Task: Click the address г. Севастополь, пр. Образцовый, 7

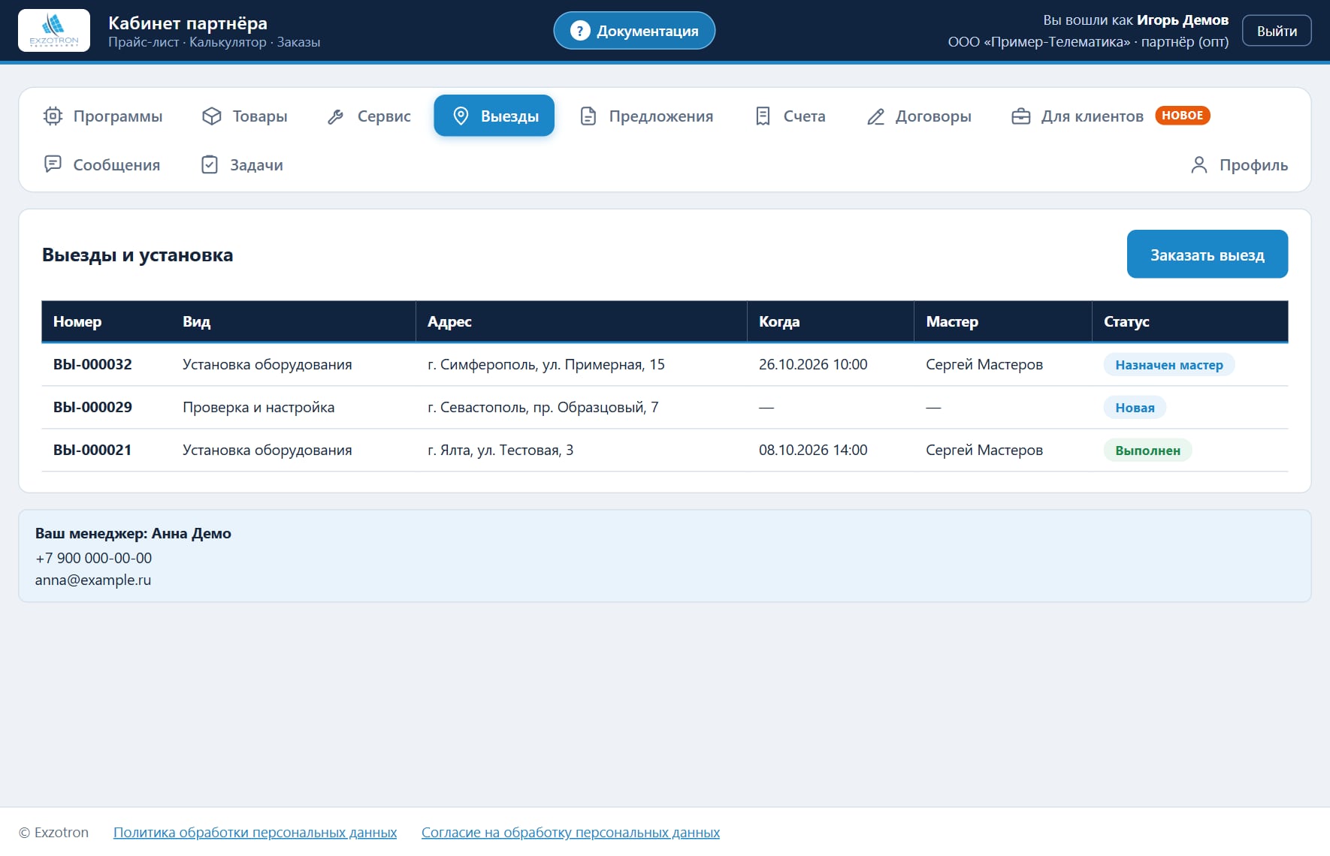Action: 543,407
